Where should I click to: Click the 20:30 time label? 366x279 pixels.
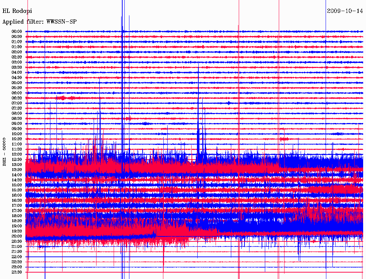(17, 241)
